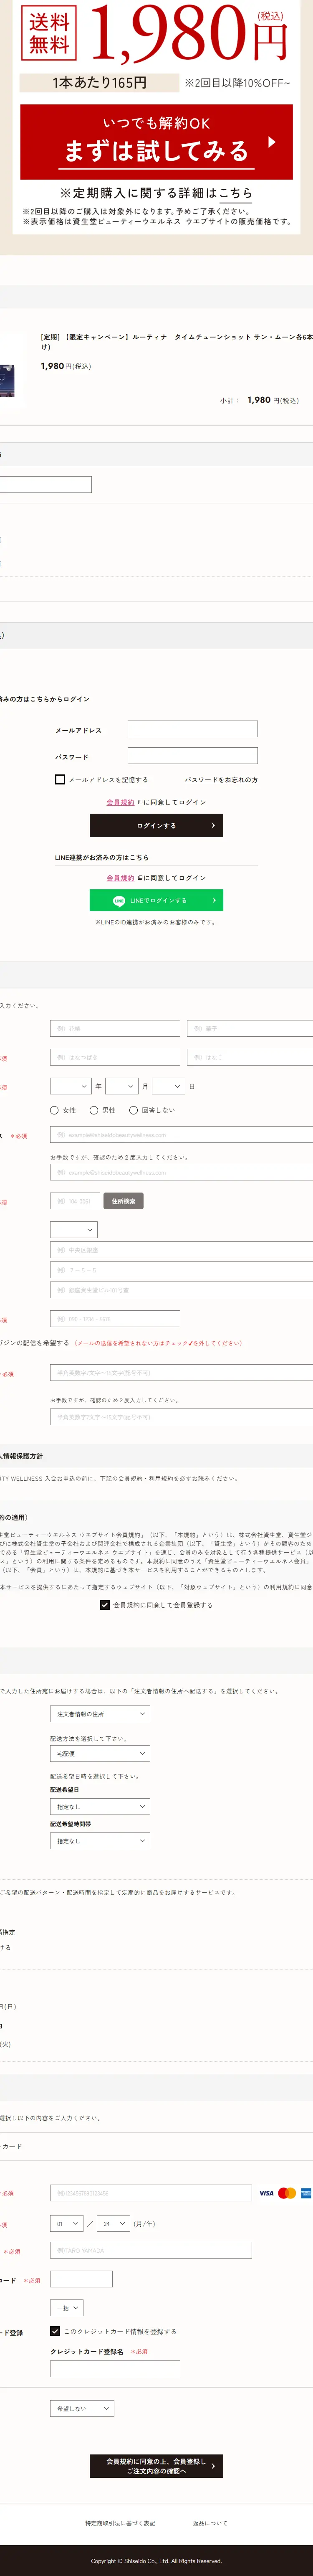
Task: Open 会員規約 link above the black login button
Action: [x=120, y=802]
